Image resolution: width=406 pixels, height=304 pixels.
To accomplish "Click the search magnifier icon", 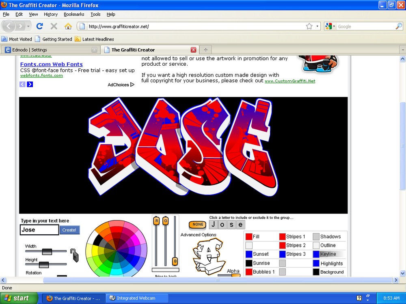I will coord(399,26).
